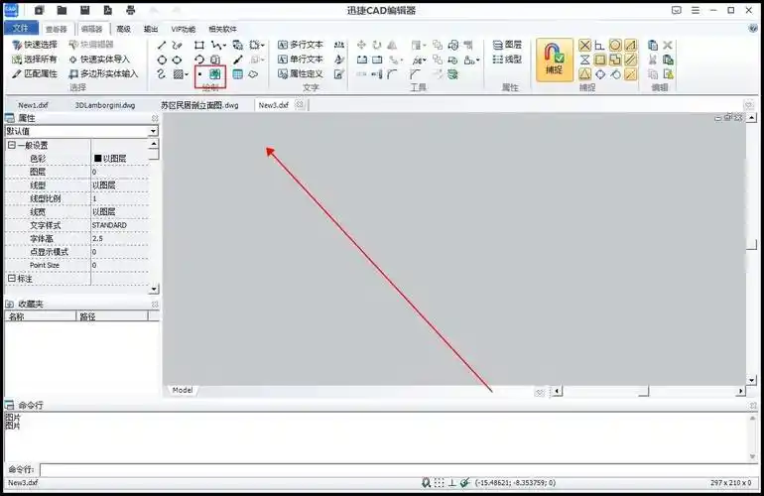Switch to the 3DLamborgini.dwg tab
The width and height of the screenshot is (764, 496).
pos(104,104)
